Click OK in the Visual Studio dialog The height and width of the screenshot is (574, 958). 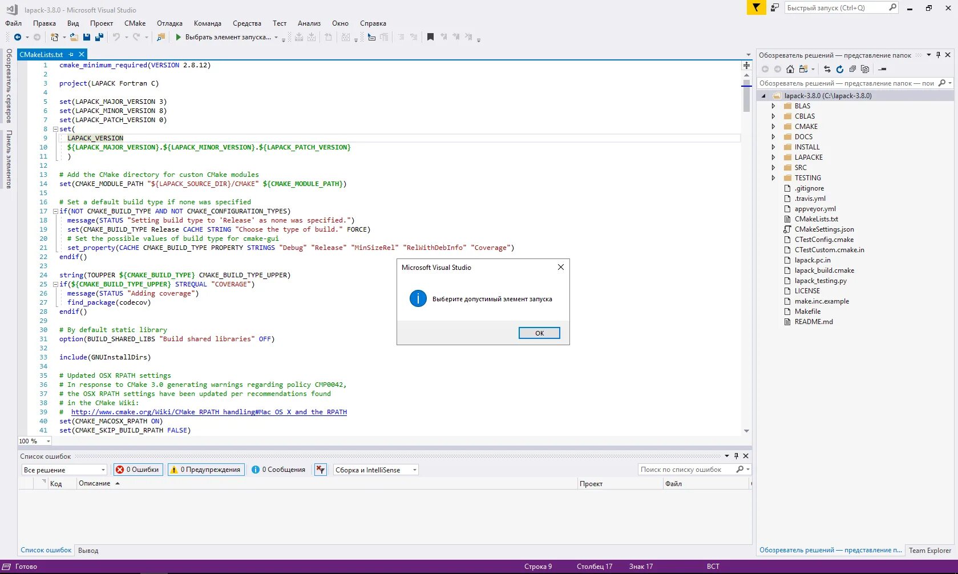[x=539, y=333]
